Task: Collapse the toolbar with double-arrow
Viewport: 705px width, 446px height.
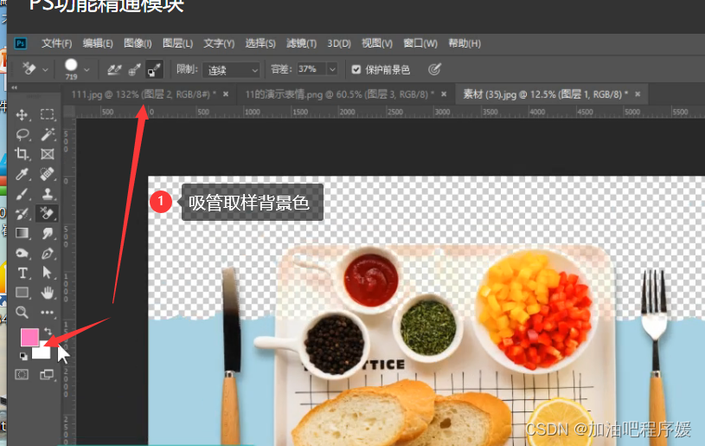Action: pos(15,87)
